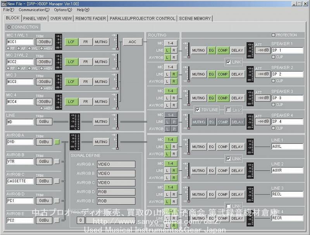Mute the Speaker 1 output
Screen dimensions: 310x235
(x=198, y=50)
